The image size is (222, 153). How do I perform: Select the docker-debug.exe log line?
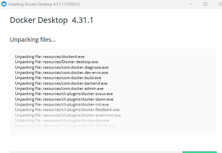(x=65, y=126)
